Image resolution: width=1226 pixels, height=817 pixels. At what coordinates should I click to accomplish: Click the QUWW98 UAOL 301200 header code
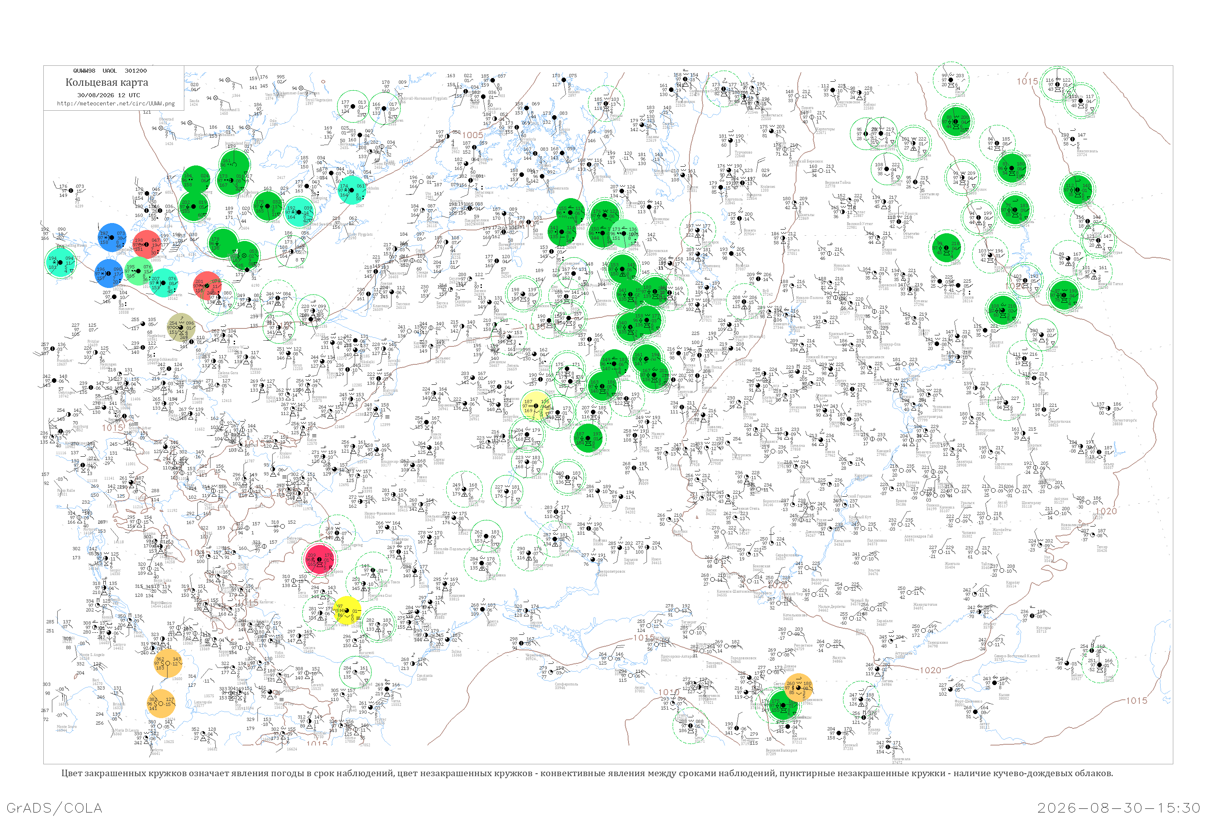pos(110,71)
